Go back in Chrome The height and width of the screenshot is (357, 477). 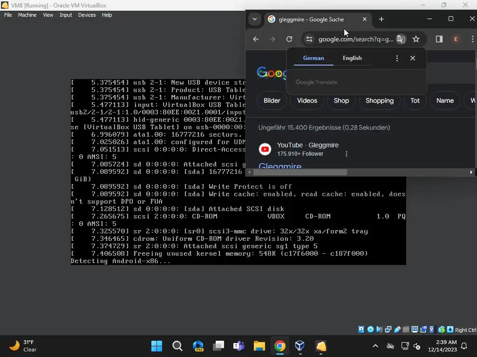tap(256, 39)
